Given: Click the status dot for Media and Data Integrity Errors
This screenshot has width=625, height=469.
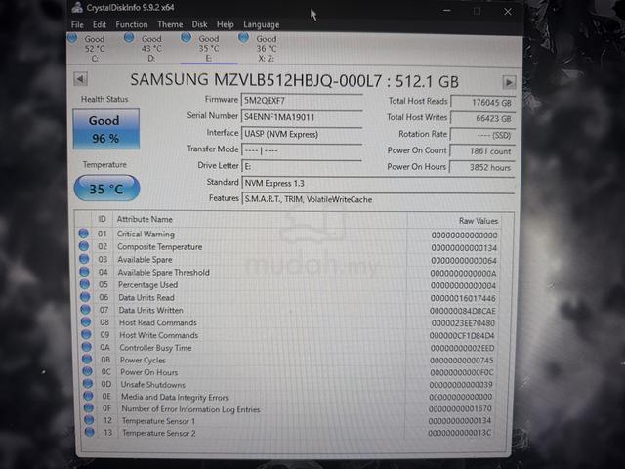Looking at the screenshot, I should click(88, 396).
